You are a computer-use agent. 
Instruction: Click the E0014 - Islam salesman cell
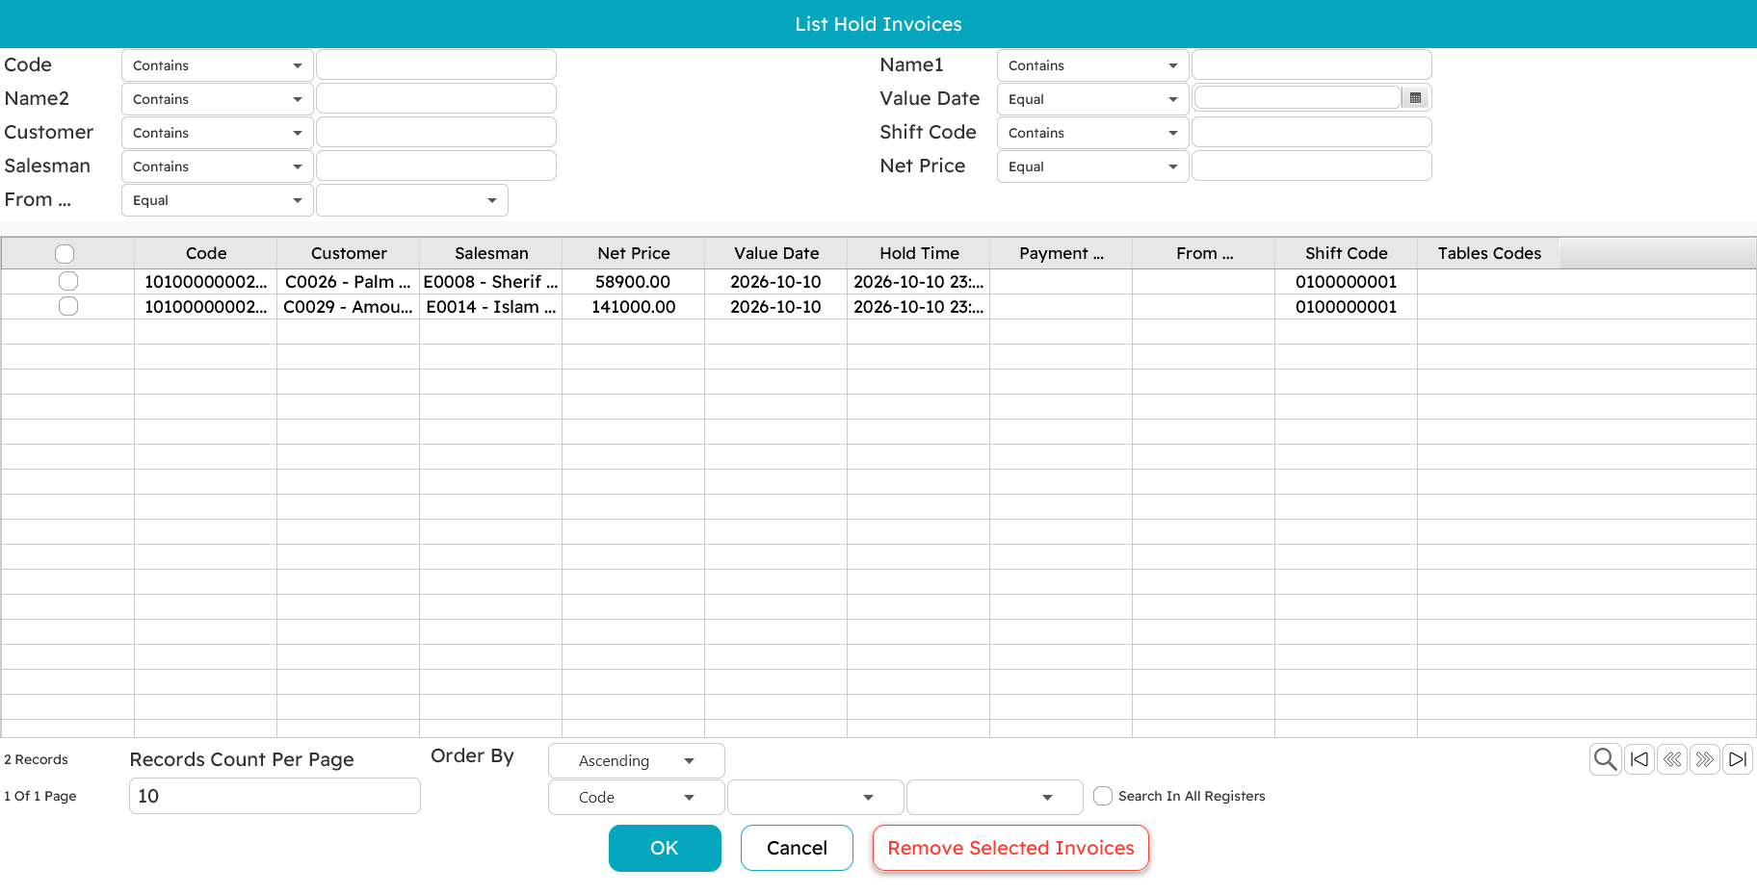pyautogui.click(x=491, y=307)
